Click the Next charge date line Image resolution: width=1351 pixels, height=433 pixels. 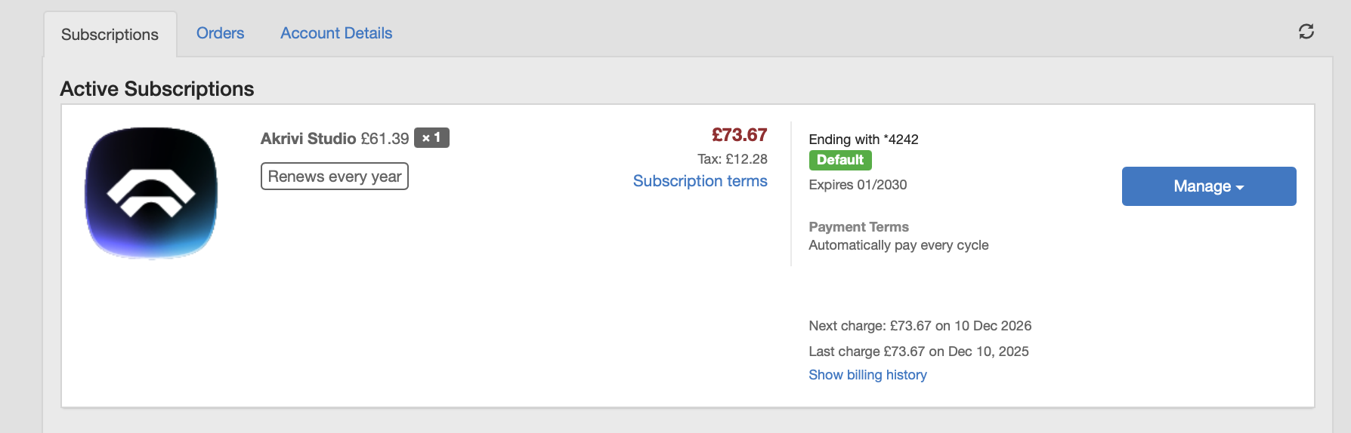[x=920, y=326]
